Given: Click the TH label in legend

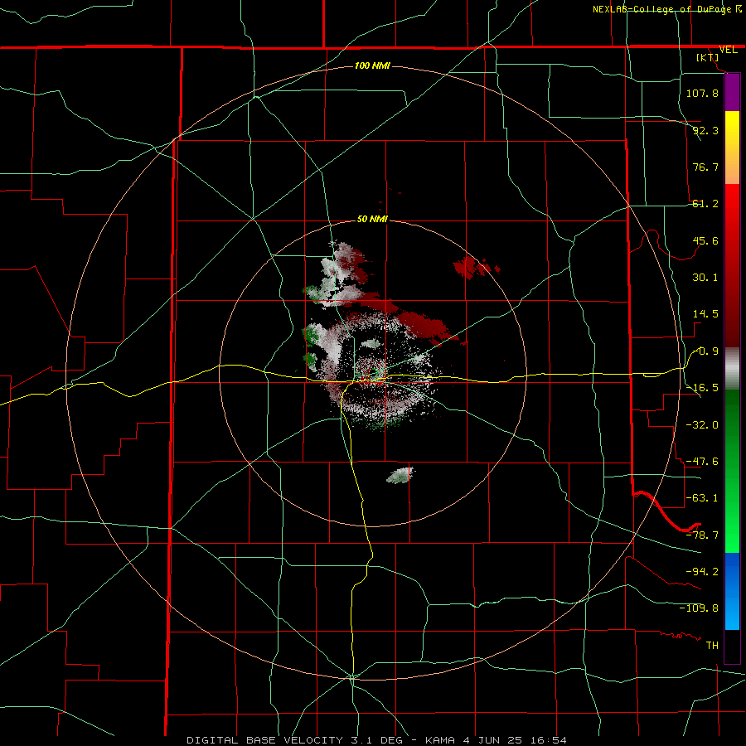Looking at the screenshot, I should [x=712, y=646].
